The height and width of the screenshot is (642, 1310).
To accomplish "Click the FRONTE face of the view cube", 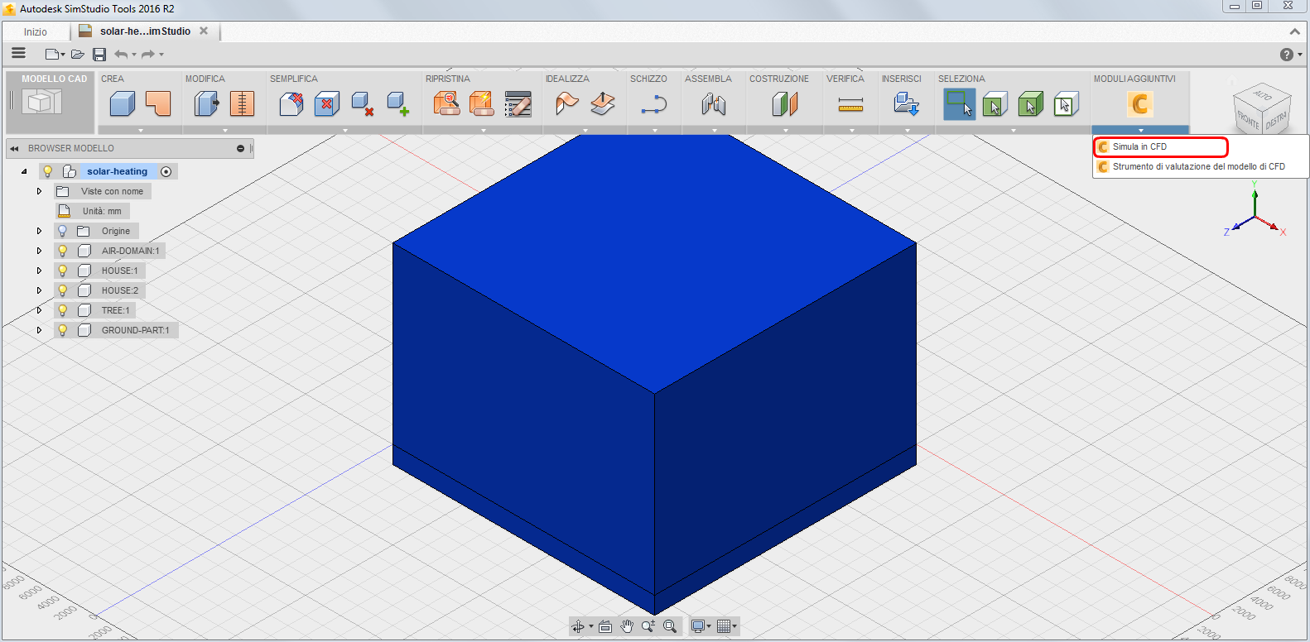I will tap(1247, 122).
